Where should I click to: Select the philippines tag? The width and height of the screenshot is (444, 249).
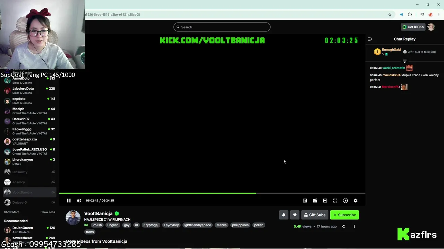coord(240,225)
